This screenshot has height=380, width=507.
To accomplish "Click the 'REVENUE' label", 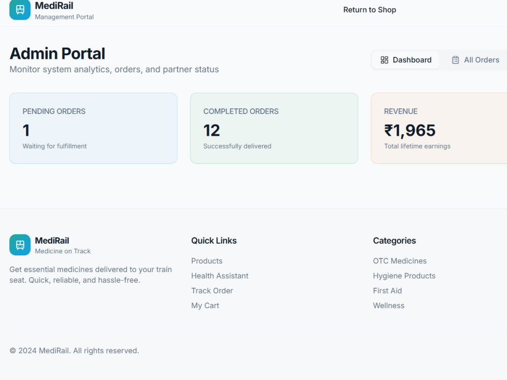I will click(x=401, y=111).
